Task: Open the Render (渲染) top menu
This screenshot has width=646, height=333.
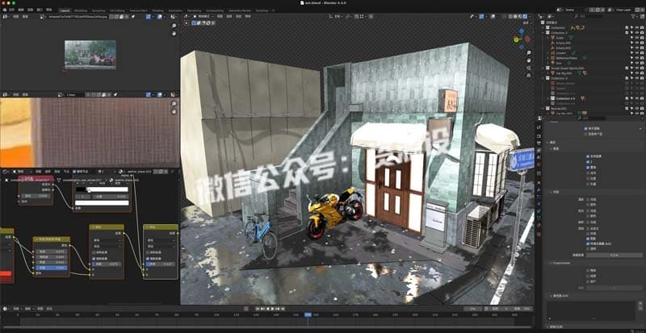Action: (31, 10)
